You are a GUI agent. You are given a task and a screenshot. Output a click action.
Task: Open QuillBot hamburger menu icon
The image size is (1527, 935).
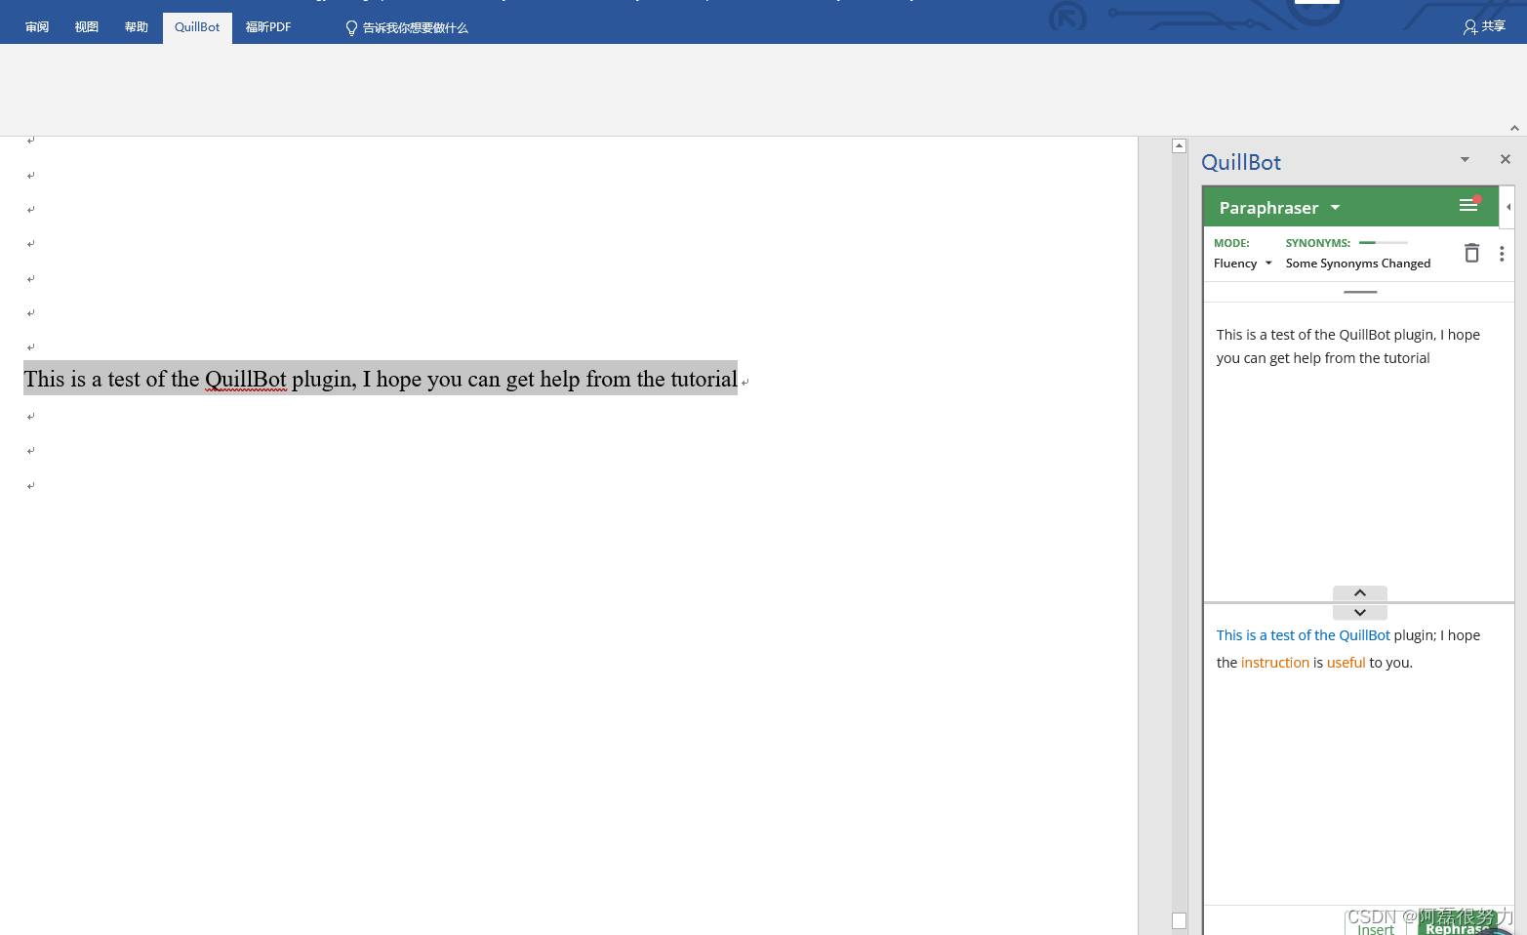[1468, 205]
